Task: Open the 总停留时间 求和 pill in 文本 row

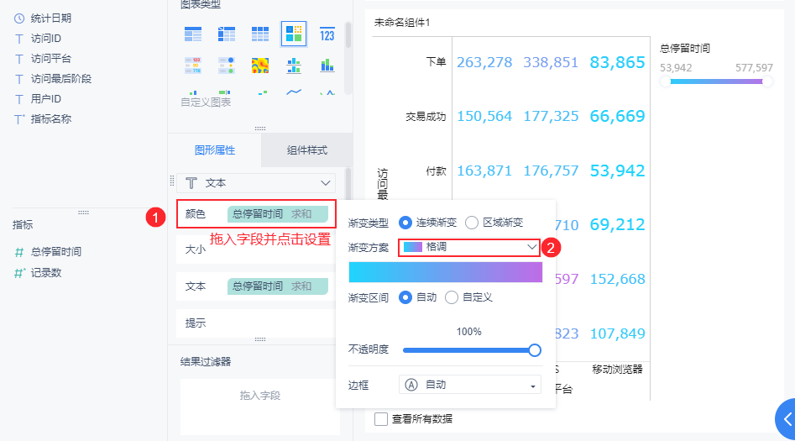Action: pyautogui.click(x=277, y=286)
